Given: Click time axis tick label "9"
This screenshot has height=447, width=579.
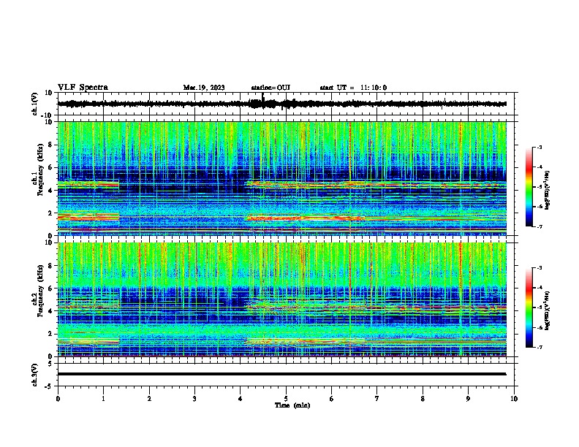Looking at the screenshot, I should 468,399.
